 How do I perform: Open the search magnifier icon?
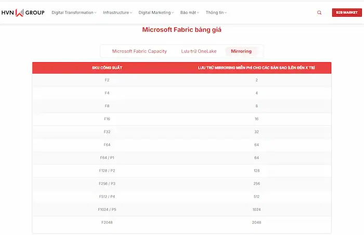point(319,12)
